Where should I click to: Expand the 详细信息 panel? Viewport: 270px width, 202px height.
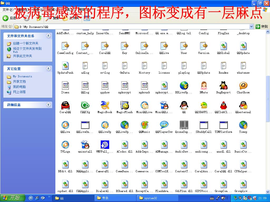pos(49,105)
